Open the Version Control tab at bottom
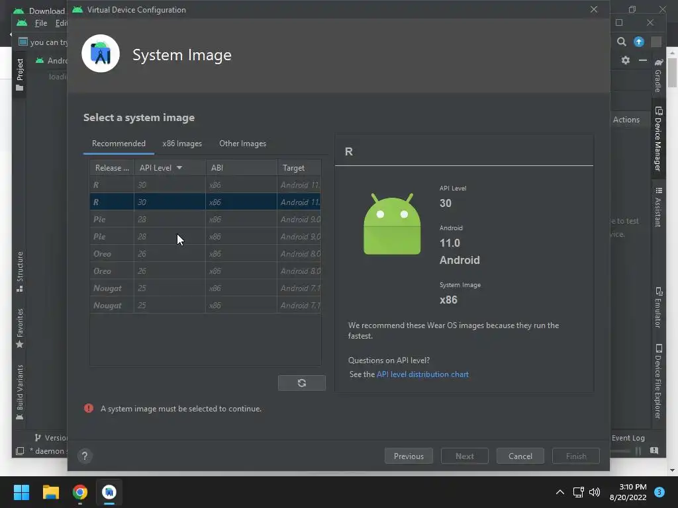 pyautogui.click(x=51, y=438)
